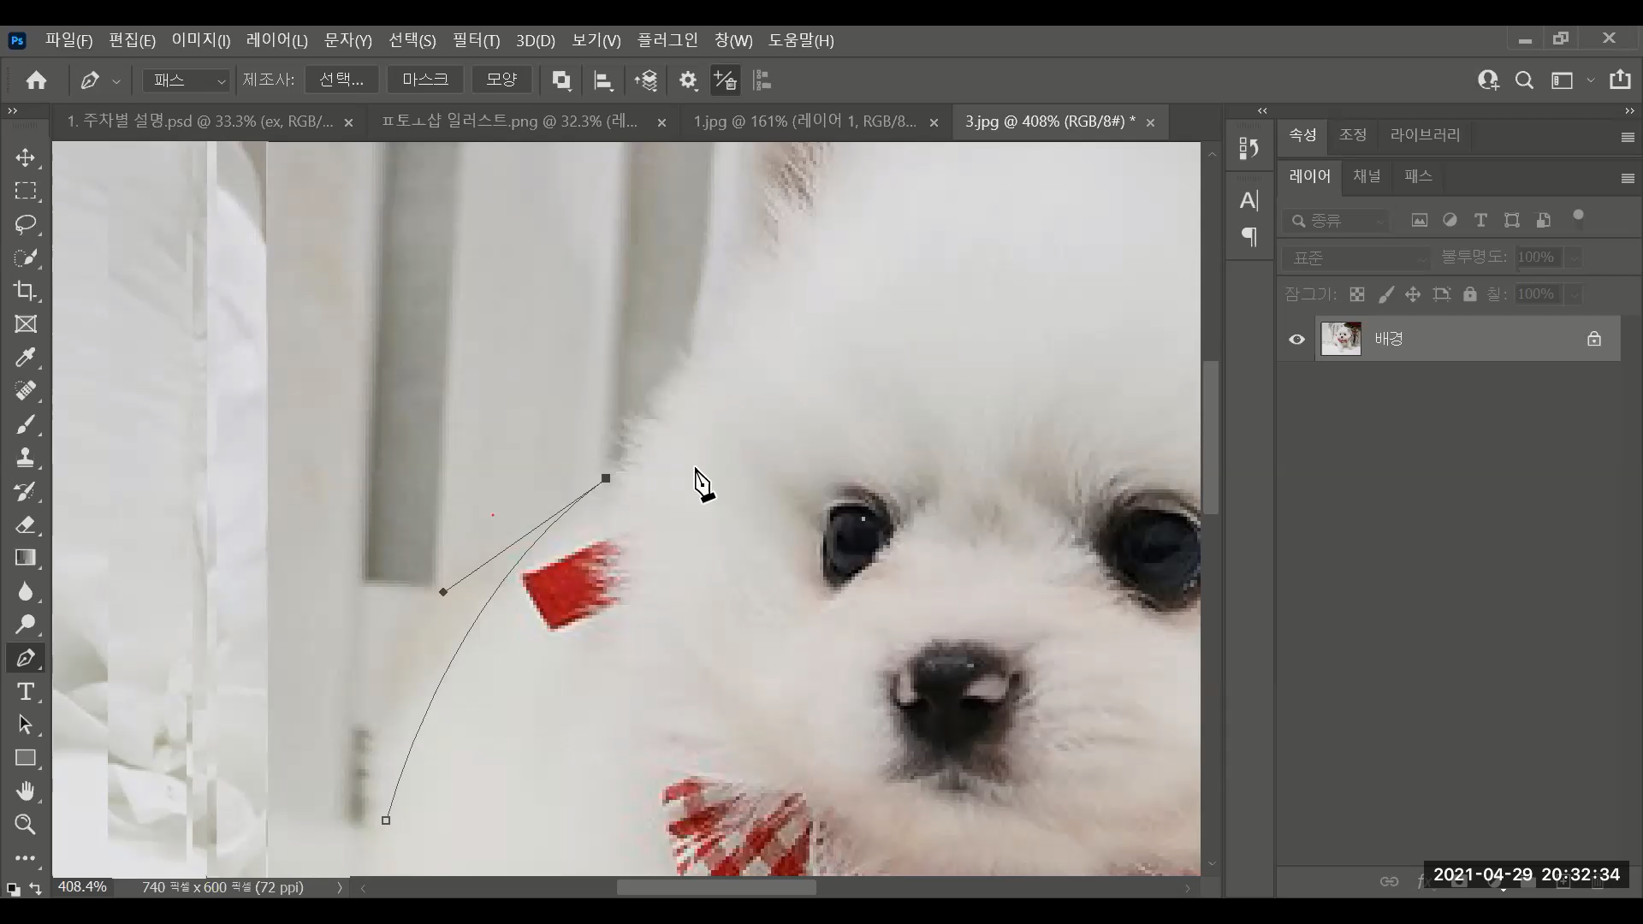Open the 필터(T) menu

coord(476,40)
